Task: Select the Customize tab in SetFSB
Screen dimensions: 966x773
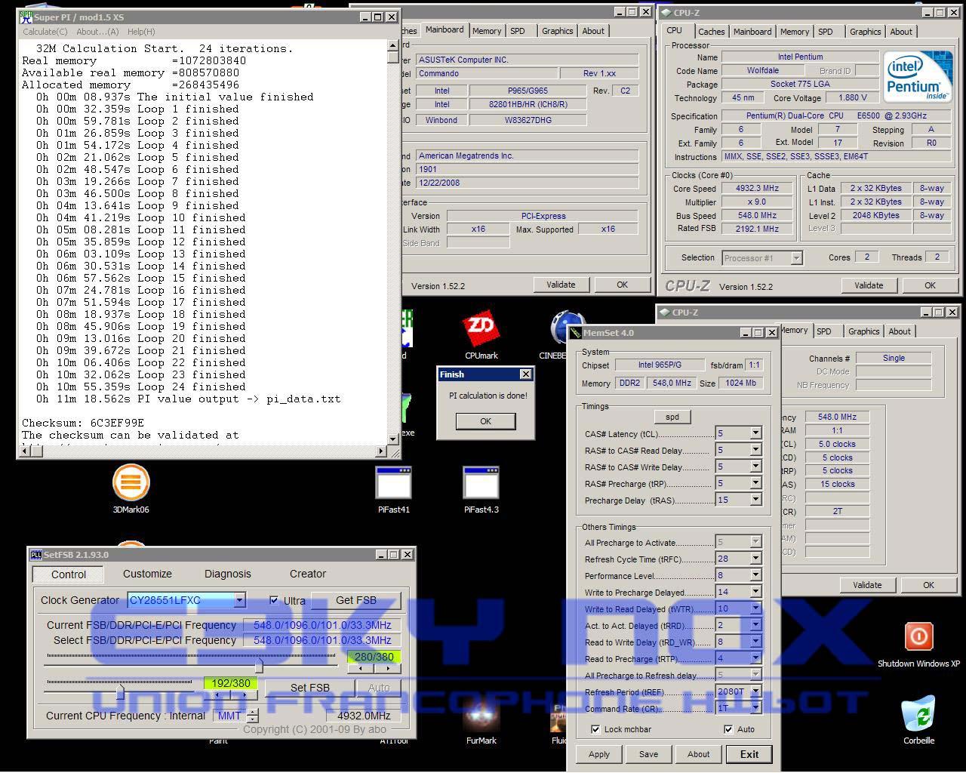Action: click(x=147, y=574)
